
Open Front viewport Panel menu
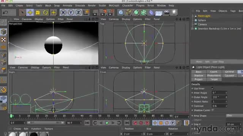157,68
